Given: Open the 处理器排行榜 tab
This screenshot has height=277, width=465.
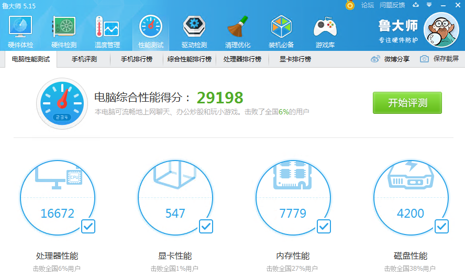Looking at the screenshot, I should click(x=242, y=59).
